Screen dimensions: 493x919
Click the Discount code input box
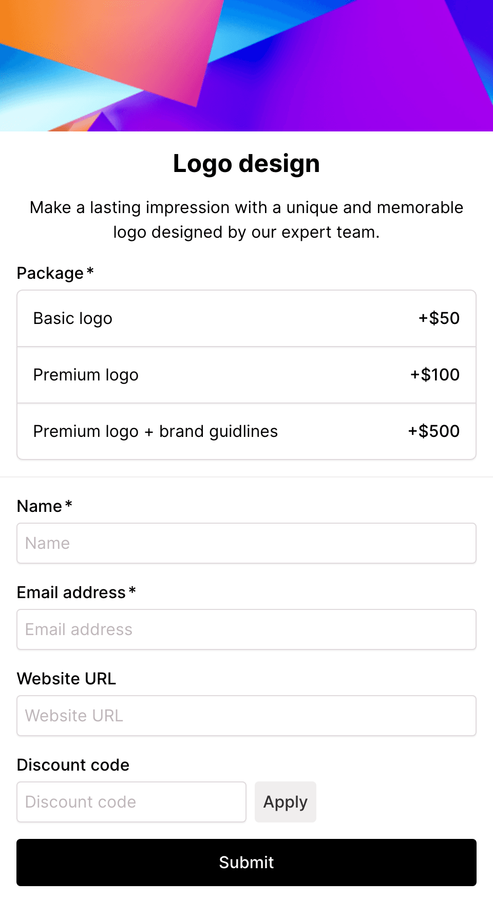(x=131, y=802)
